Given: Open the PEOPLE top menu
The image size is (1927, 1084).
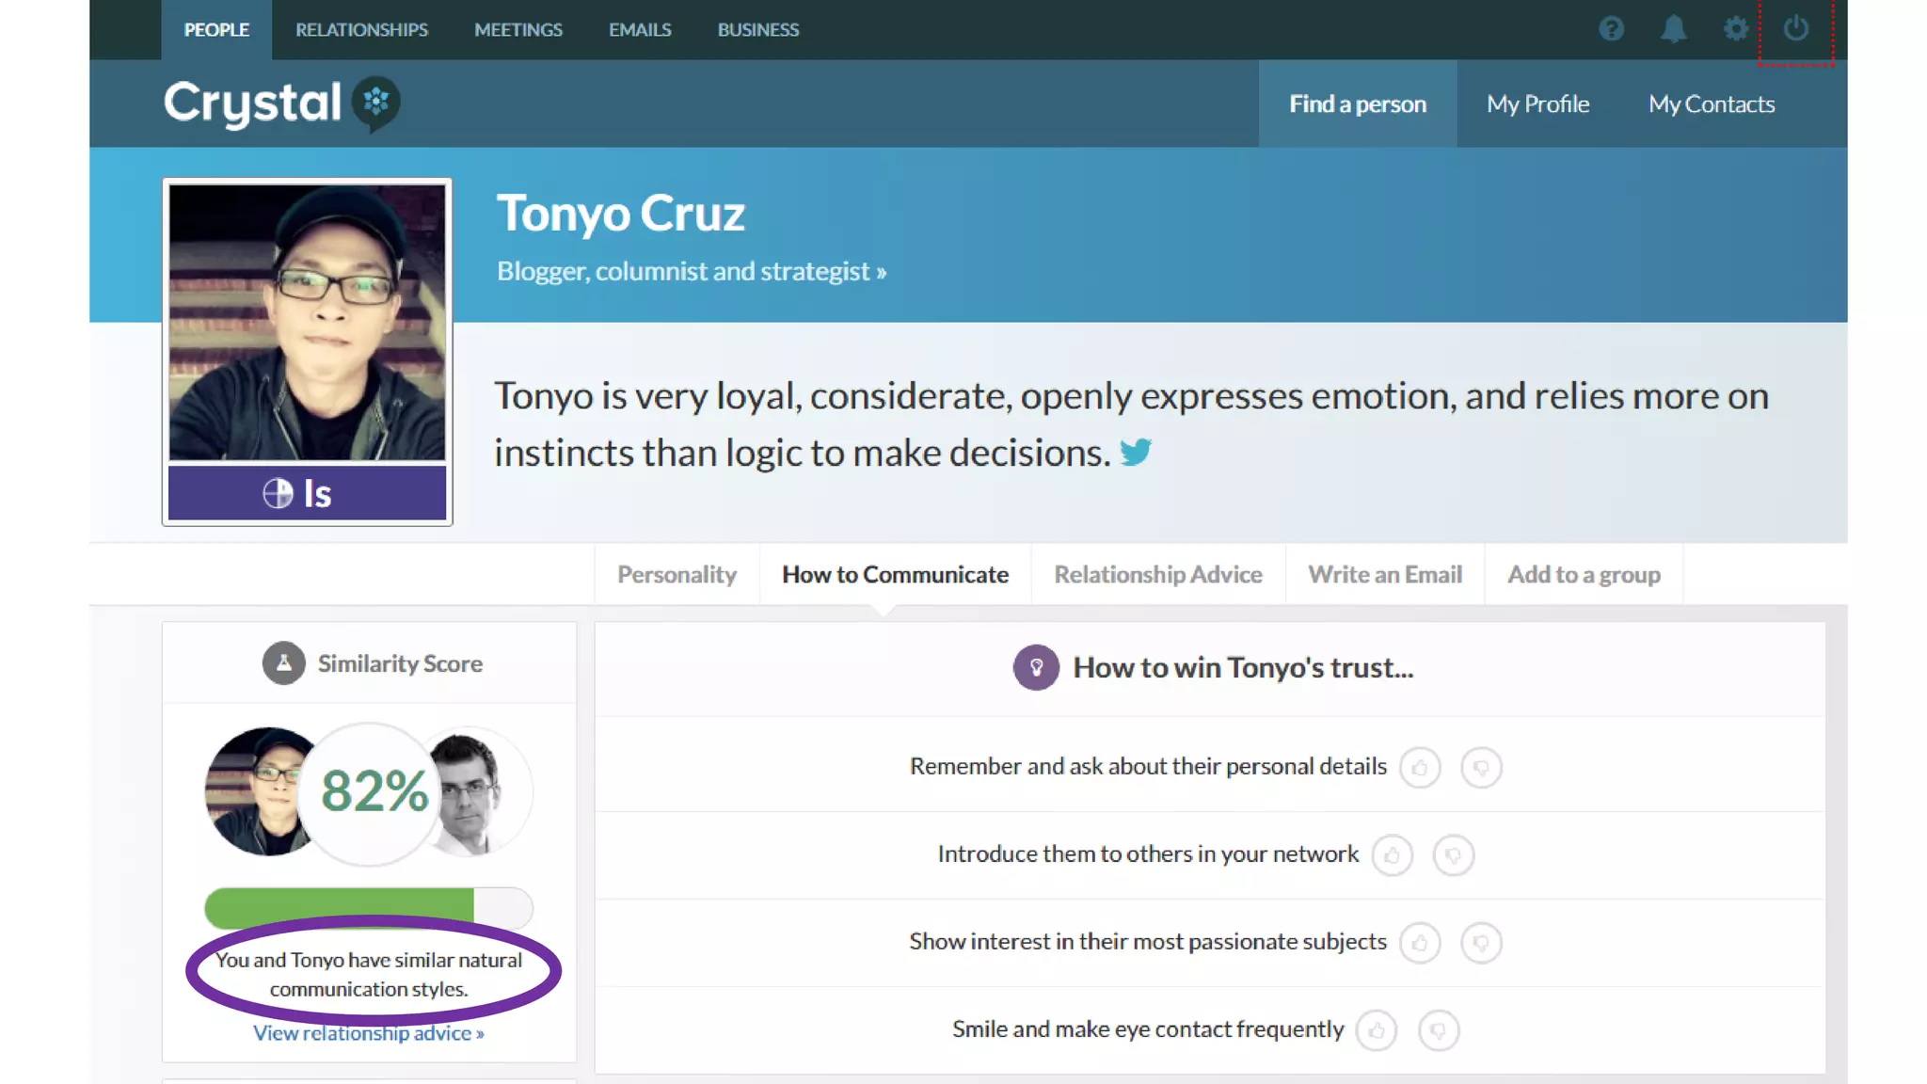Looking at the screenshot, I should pyautogui.click(x=216, y=30).
